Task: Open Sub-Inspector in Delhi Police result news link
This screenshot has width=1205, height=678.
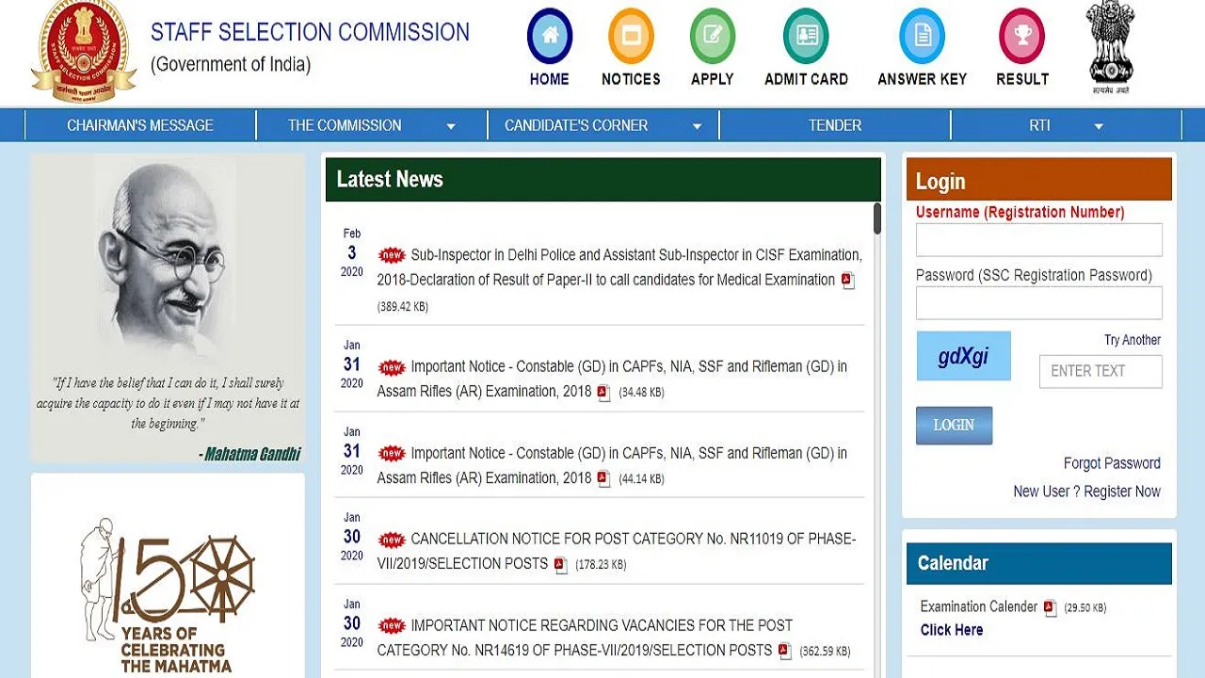Action: click(619, 267)
